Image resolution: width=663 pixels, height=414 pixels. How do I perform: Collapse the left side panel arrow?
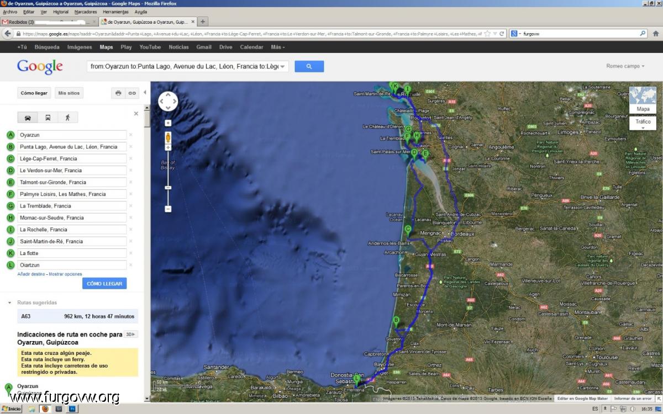point(145,93)
